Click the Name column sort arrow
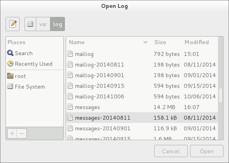This screenshot has width=229, height=163. coord(145,42)
